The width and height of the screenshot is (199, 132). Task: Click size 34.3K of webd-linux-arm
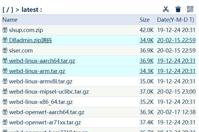point(147,71)
